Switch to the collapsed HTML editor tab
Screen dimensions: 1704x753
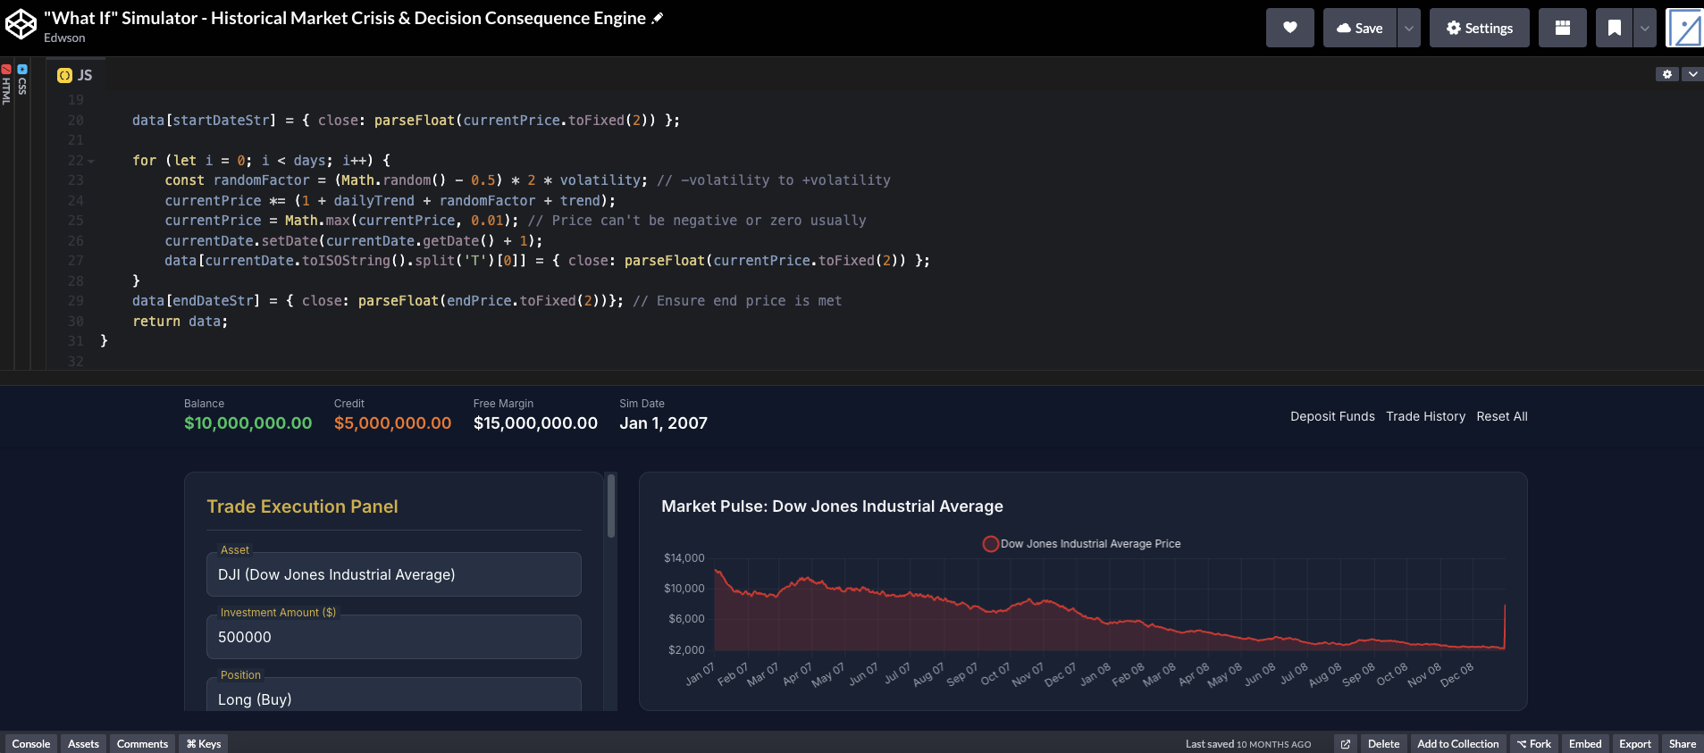click(6, 85)
